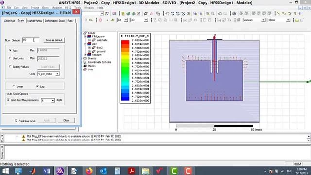Open the orange Camtasia recorder taskbar icon
311x175 pixels.
[188, 171]
